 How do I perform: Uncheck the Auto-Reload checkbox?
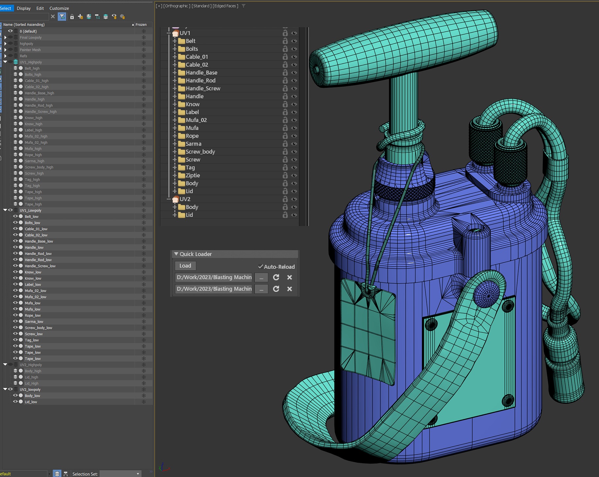pyautogui.click(x=260, y=266)
